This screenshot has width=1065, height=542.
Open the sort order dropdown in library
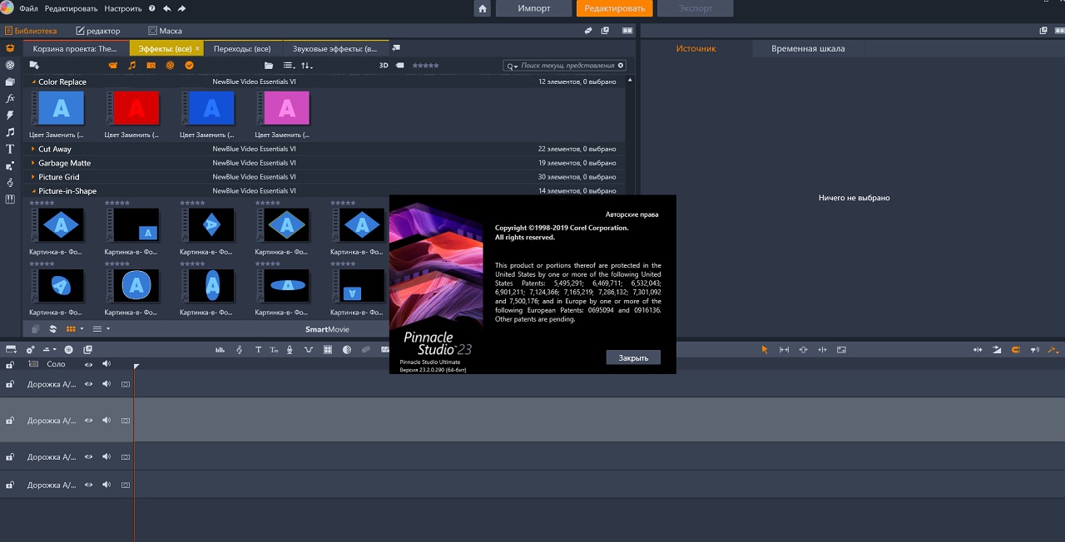click(x=307, y=66)
